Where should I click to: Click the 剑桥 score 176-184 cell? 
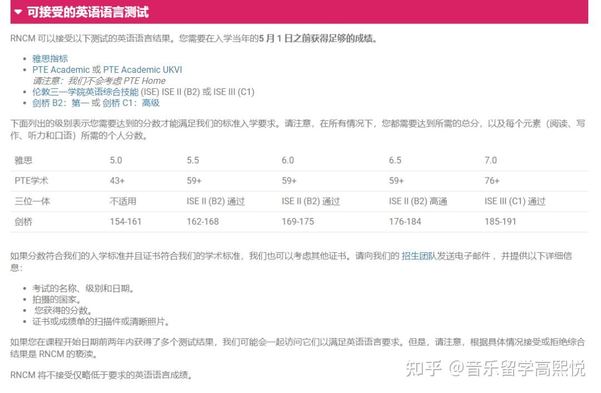[x=405, y=222]
